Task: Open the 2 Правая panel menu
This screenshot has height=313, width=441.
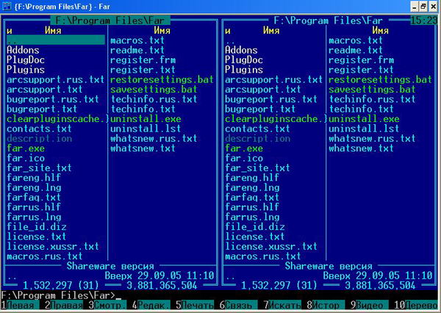Action: [65, 303]
